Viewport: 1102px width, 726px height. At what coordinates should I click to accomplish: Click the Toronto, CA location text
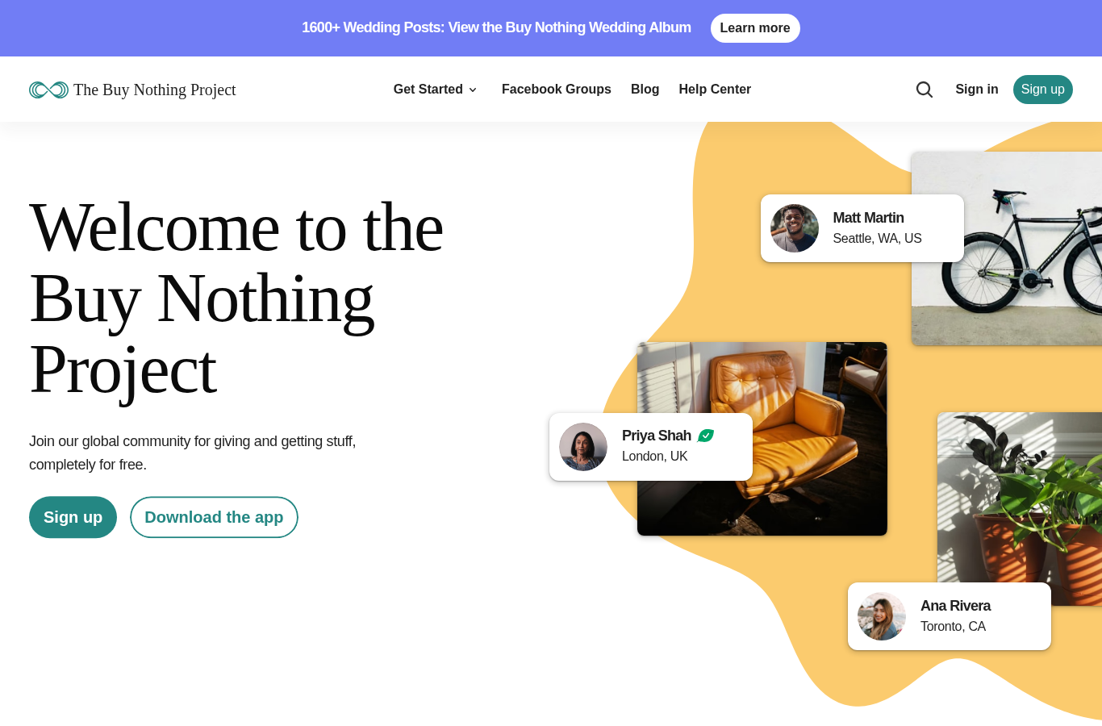pos(953,627)
